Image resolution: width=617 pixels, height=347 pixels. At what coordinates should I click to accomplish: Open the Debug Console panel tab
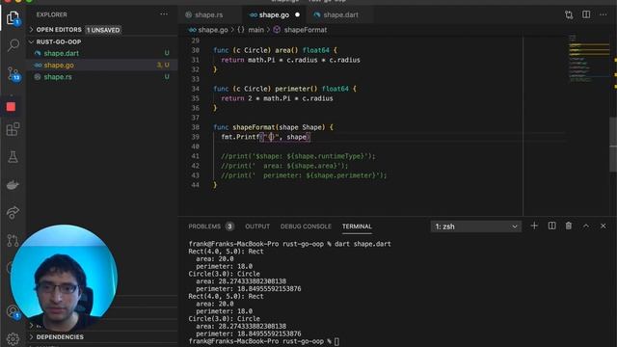[306, 227]
